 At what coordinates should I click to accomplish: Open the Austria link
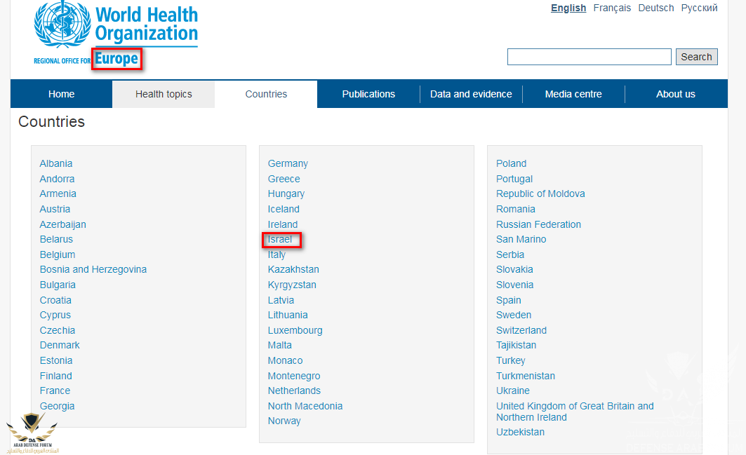click(x=55, y=209)
